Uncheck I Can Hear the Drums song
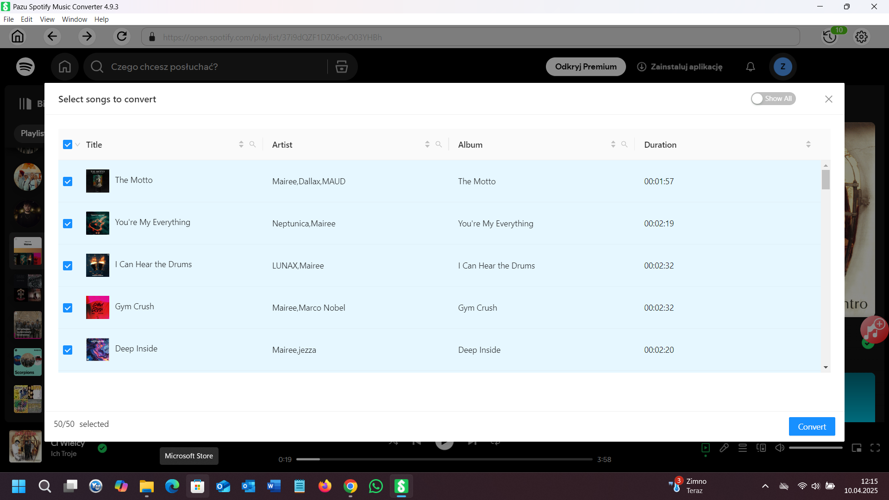The image size is (889, 500). pos(68,266)
